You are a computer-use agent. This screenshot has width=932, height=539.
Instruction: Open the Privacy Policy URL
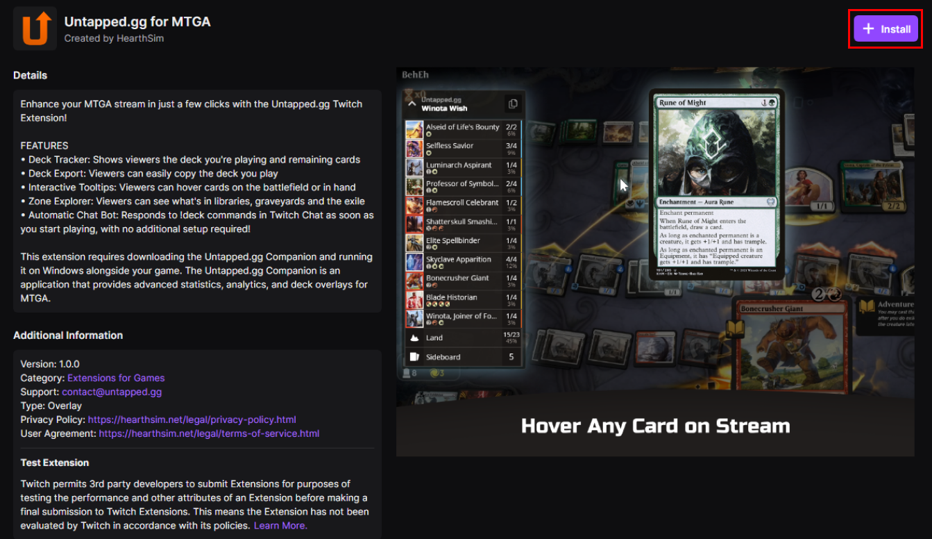point(192,420)
